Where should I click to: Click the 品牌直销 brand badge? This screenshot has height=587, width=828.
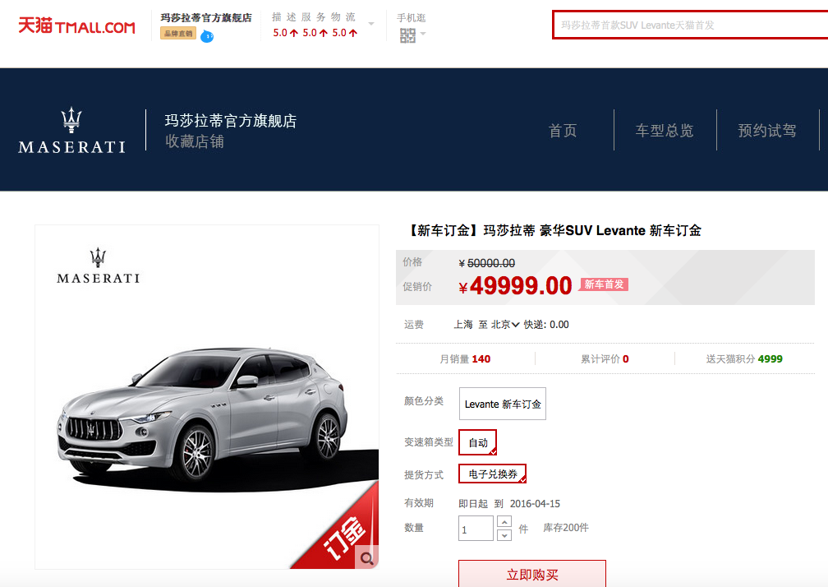pos(177,34)
